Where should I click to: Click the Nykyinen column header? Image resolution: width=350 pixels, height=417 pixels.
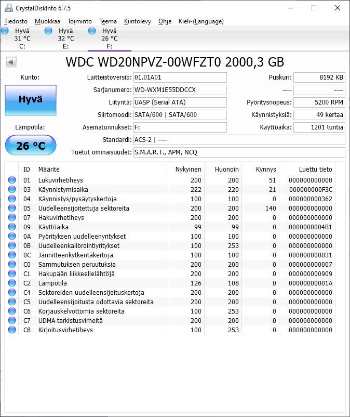point(185,170)
